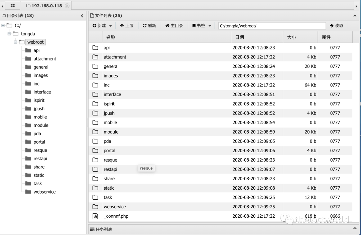Click folder icon of interface row
Image resolution: width=361 pixels, height=235 pixels.
tap(95, 94)
